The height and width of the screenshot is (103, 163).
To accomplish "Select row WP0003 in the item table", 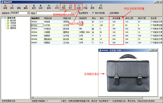I will (96, 29).
